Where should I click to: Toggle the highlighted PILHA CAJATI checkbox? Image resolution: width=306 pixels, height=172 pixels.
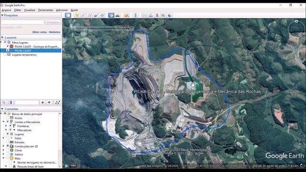point(8,50)
